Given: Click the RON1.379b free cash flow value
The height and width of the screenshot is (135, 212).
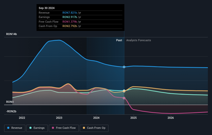Looking at the screenshot, I should (x=70, y=22).
